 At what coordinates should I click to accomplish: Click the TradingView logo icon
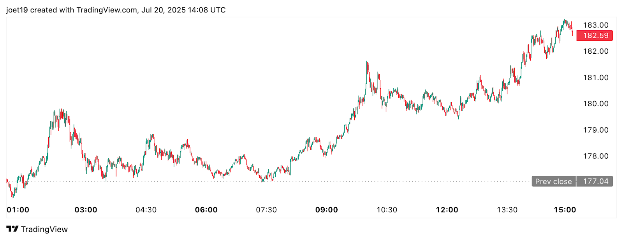(x=12, y=229)
